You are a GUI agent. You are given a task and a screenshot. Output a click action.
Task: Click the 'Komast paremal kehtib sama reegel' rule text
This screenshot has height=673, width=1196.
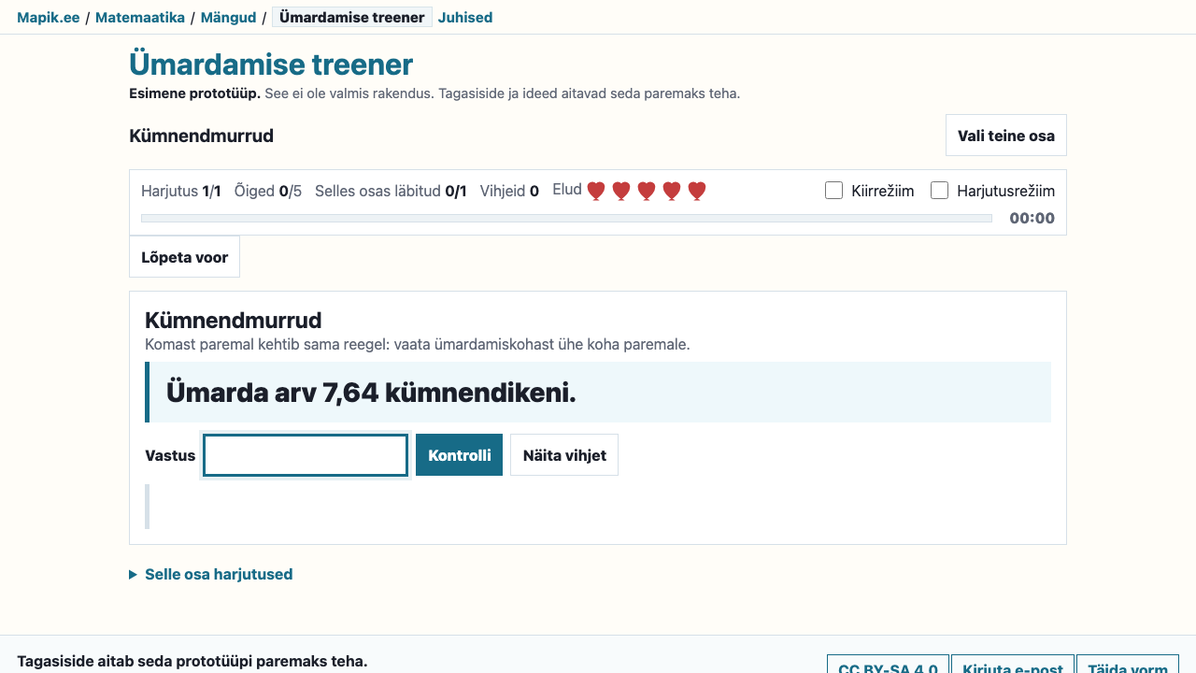pos(418,344)
